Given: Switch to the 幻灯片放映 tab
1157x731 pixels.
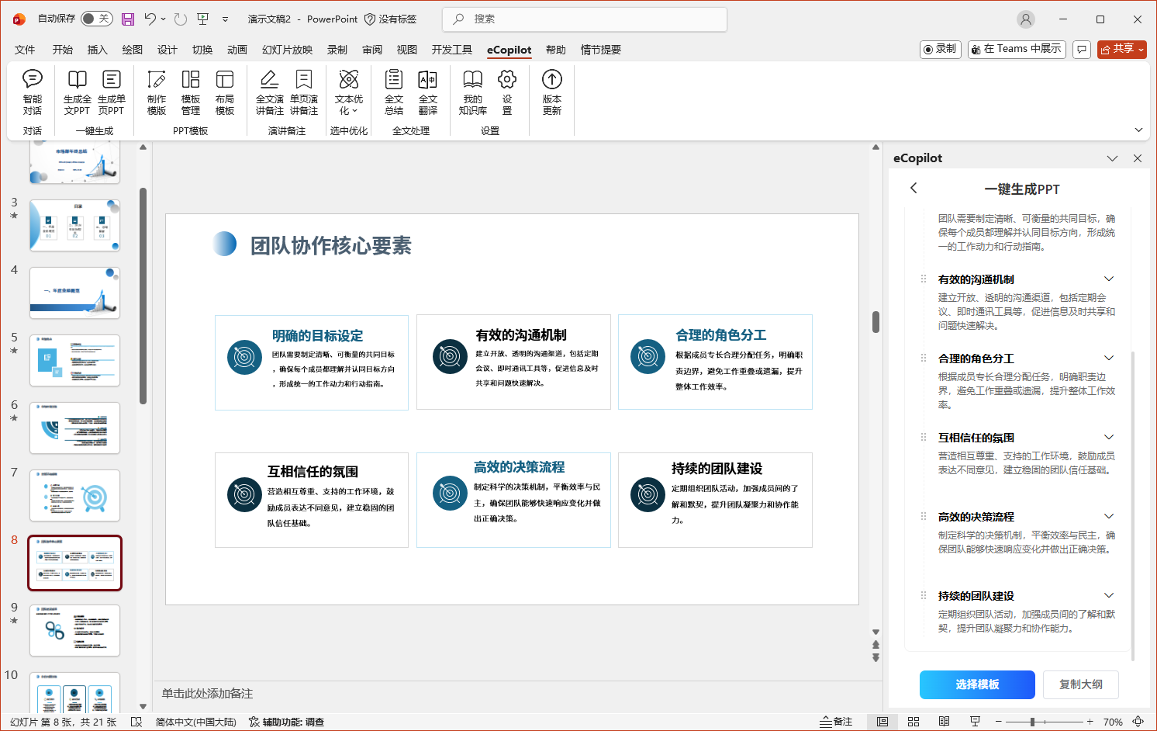Looking at the screenshot, I should [287, 50].
